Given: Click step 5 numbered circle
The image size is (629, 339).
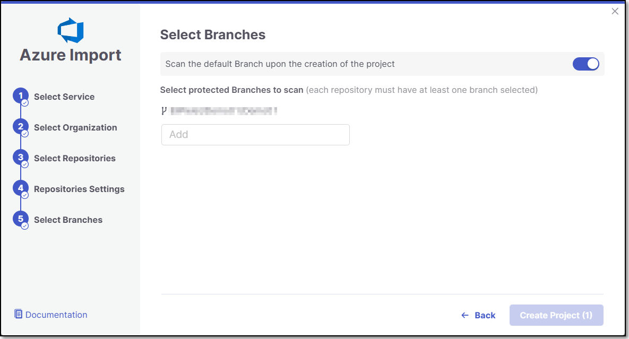Looking at the screenshot, I should (21, 219).
